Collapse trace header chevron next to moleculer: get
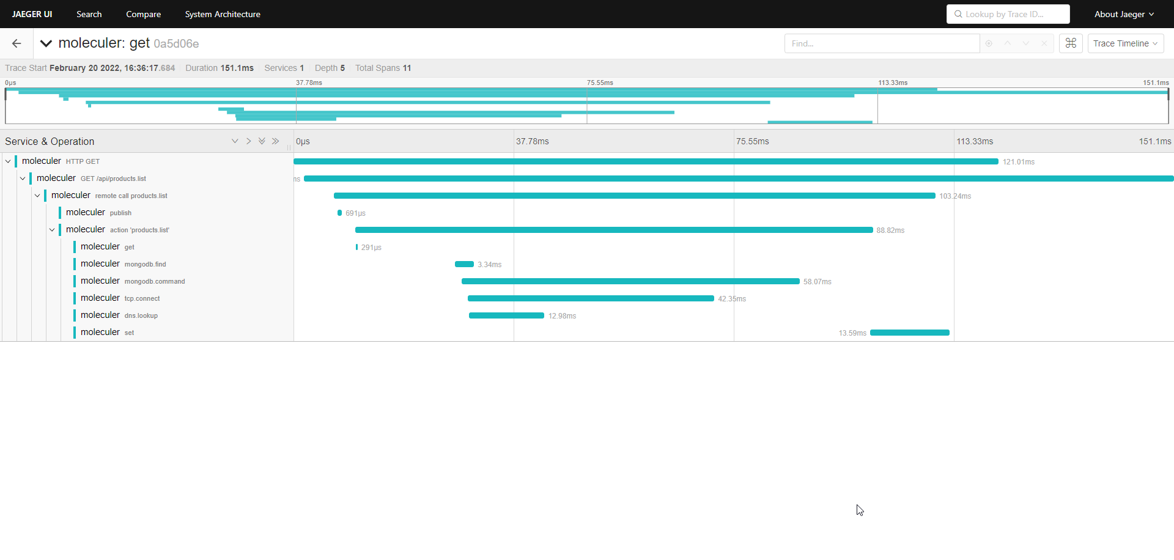This screenshot has height=560, width=1174. click(x=46, y=43)
